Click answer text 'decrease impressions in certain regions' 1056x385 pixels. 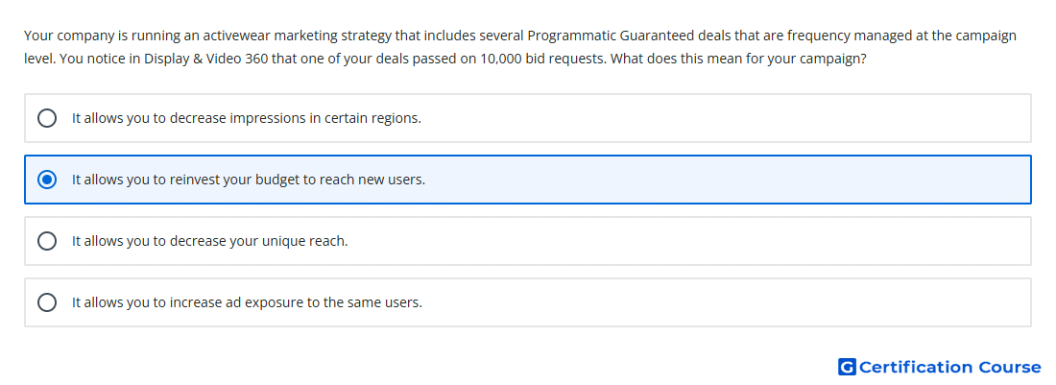click(247, 118)
